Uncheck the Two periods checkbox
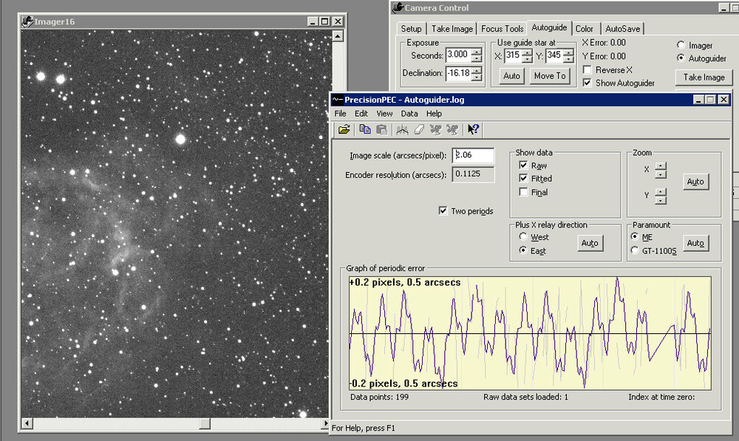The height and width of the screenshot is (441, 739). (443, 211)
